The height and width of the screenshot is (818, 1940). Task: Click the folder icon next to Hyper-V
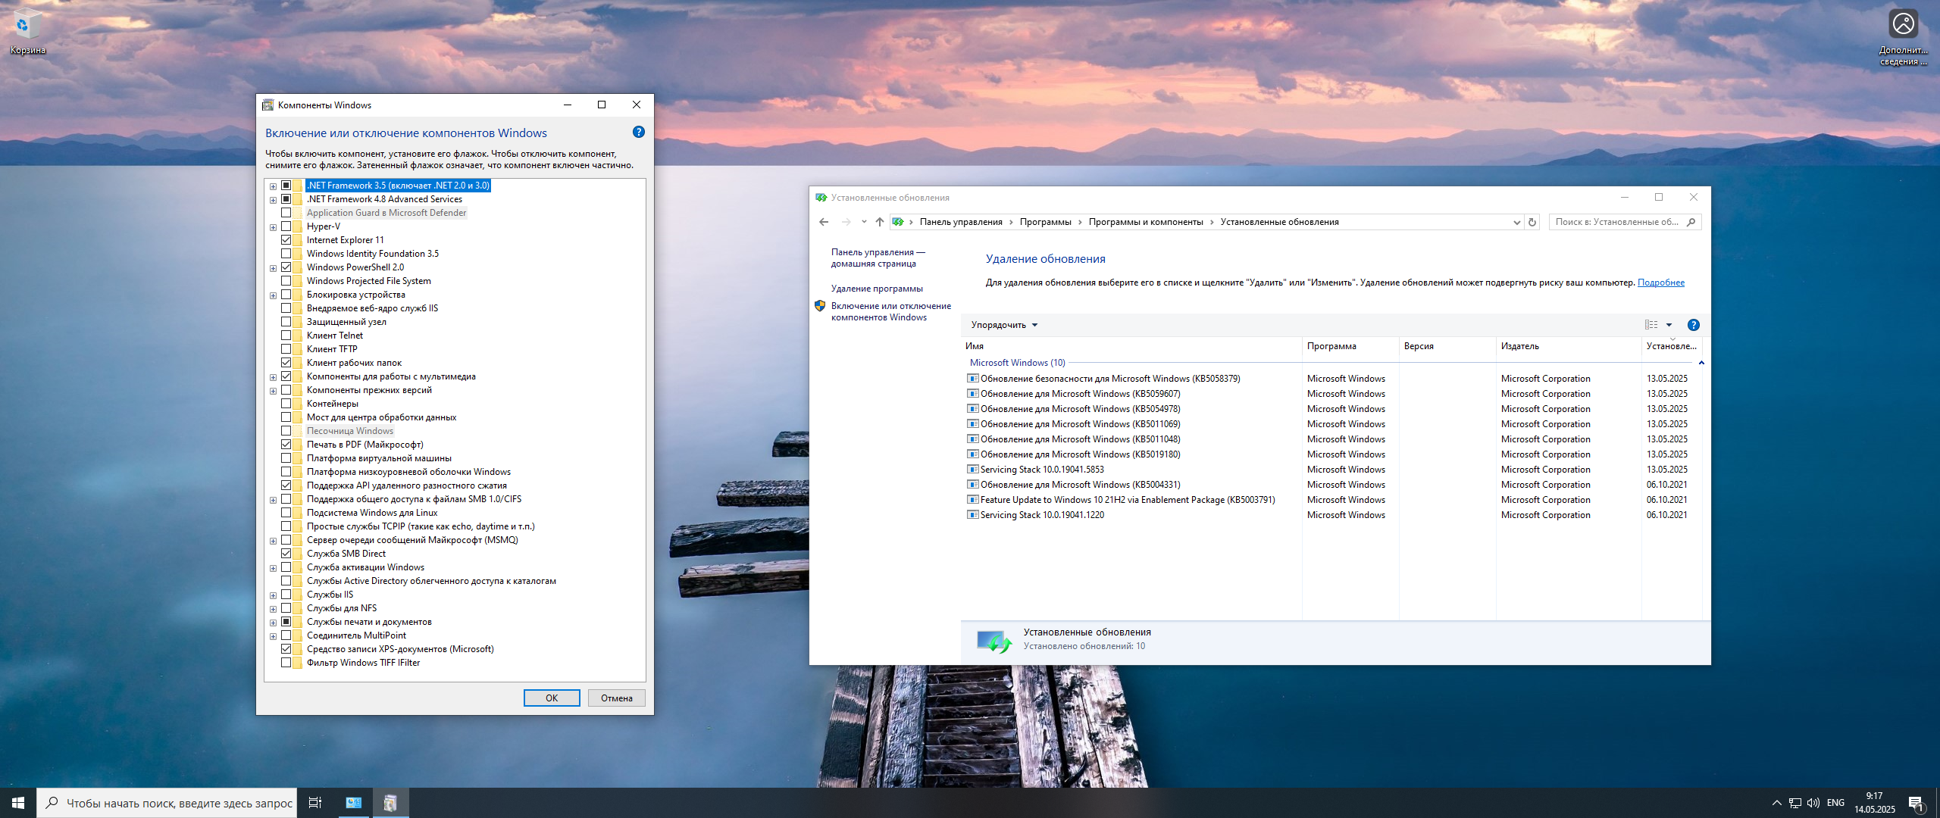click(299, 226)
